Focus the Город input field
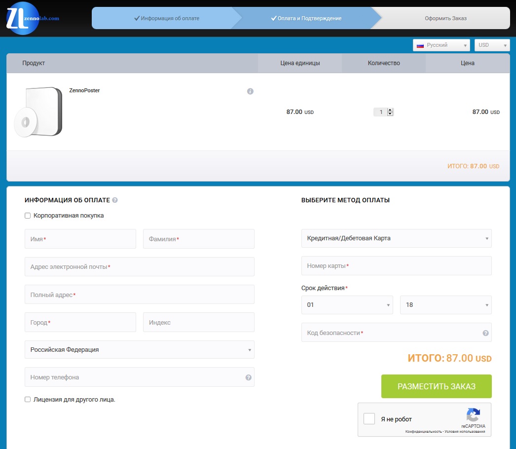516x449 pixels. [80, 322]
